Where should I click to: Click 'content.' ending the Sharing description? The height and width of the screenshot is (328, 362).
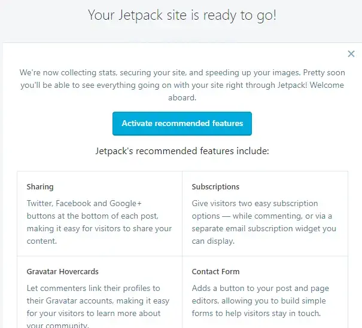[x=42, y=241]
